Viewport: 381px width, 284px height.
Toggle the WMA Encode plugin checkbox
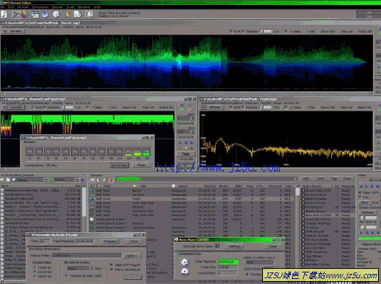click(303, 232)
